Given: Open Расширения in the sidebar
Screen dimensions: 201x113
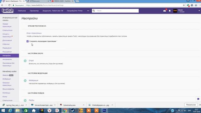Looking at the screenshot, I should tap(7, 52).
